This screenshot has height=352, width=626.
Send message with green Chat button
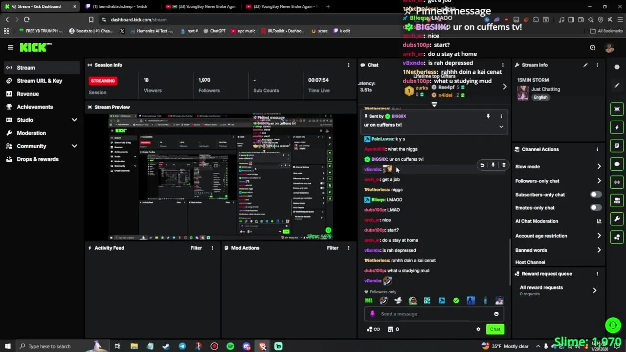(495, 330)
